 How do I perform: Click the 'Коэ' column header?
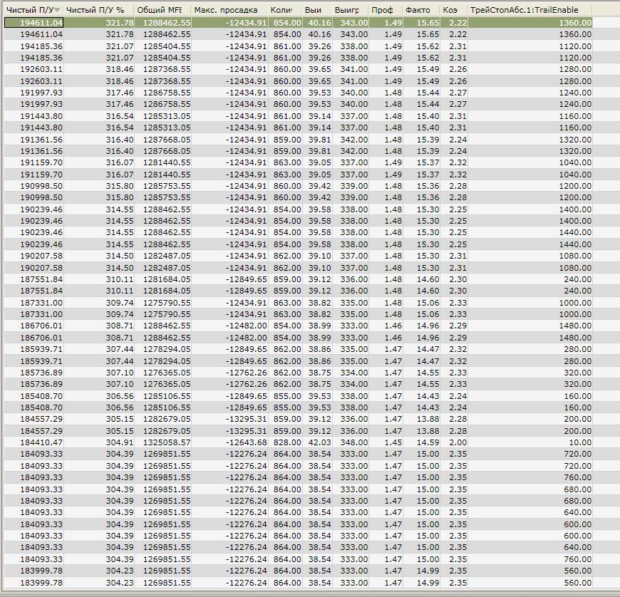[x=454, y=10]
